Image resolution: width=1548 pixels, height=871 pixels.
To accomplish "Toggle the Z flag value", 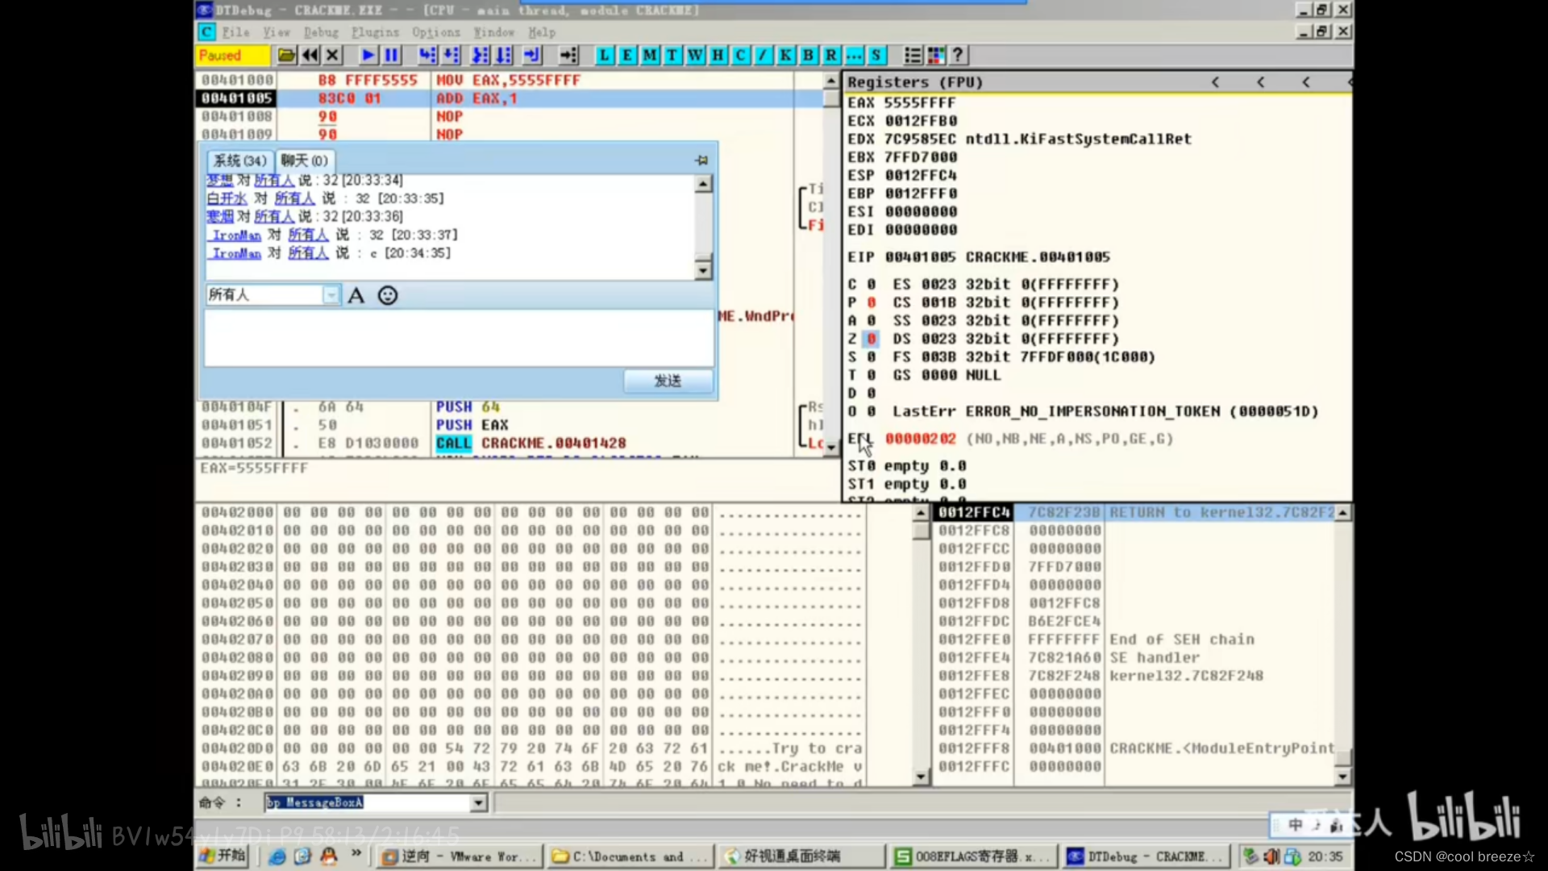I will [x=871, y=339].
